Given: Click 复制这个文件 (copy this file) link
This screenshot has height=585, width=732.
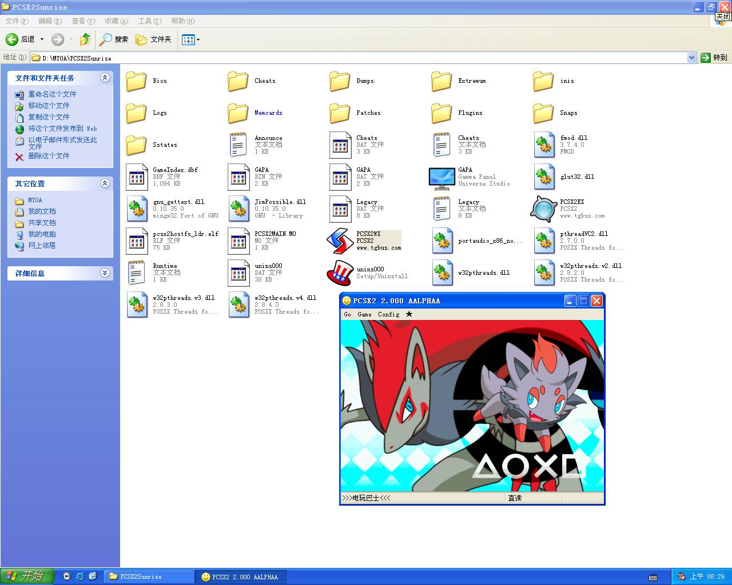Looking at the screenshot, I should pos(49,117).
